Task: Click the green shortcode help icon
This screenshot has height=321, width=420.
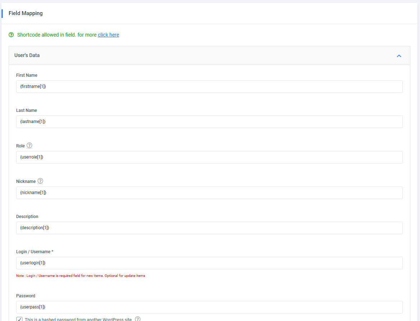Action: [x=11, y=35]
